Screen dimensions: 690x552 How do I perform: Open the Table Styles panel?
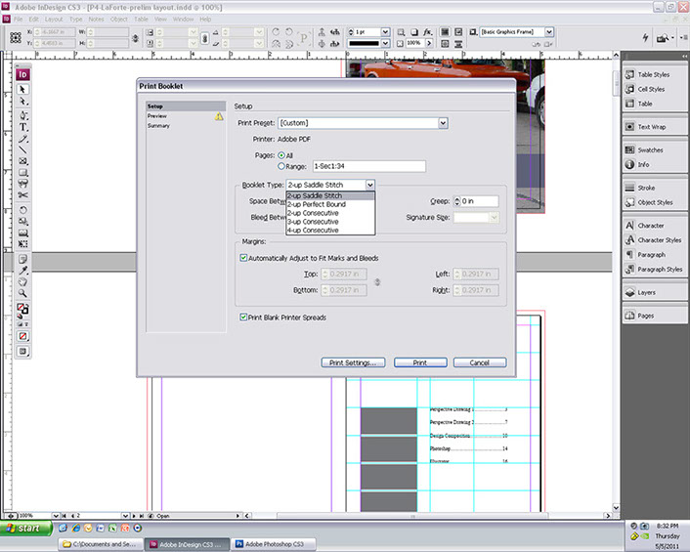click(654, 75)
